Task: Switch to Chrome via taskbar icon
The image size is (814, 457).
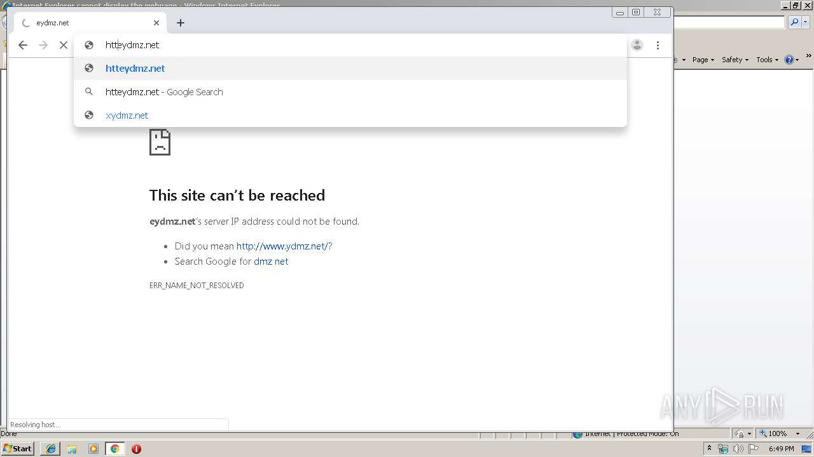Action: [x=115, y=449]
